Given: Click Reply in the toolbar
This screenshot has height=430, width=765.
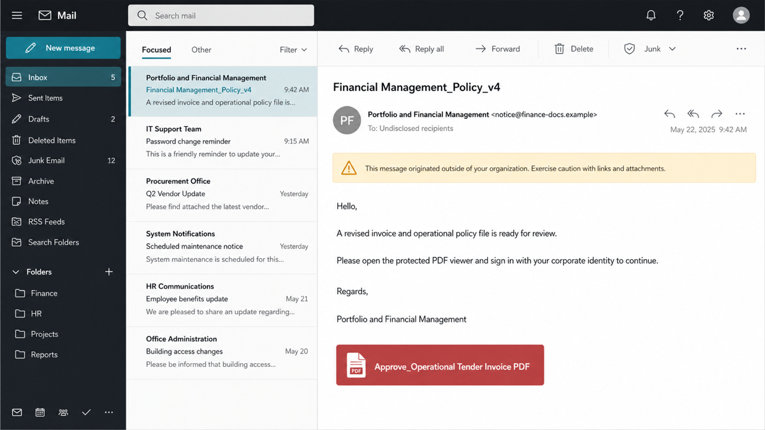Looking at the screenshot, I should pos(356,49).
